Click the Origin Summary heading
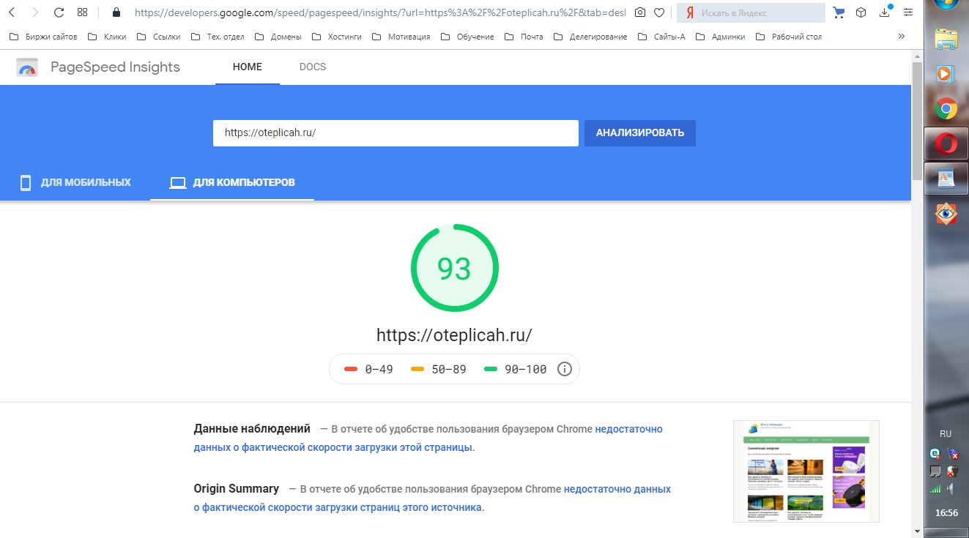Viewport: 969px width, 538px height. click(237, 489)
